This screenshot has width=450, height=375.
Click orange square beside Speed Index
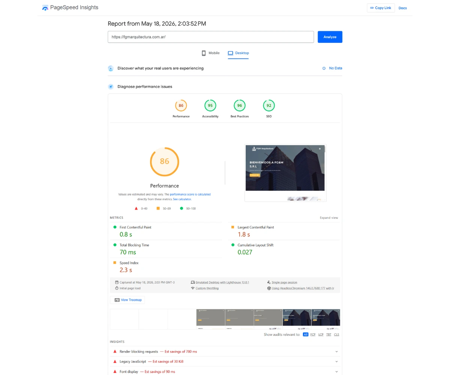coord(115,263)
